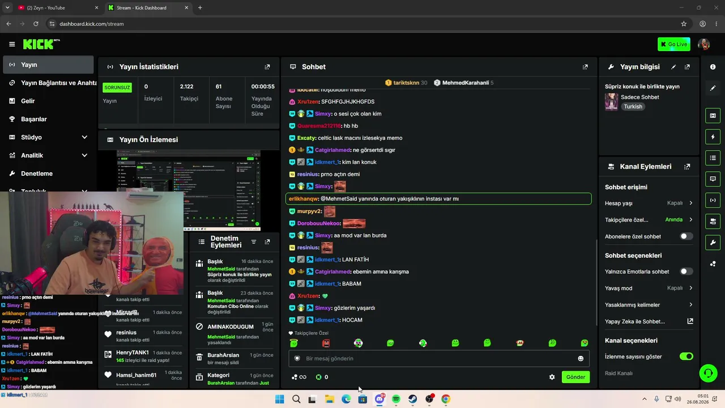Pop out the Yayın bilgisi panel
This screenshot has height=408, width=725.
[x=687, y=67]
